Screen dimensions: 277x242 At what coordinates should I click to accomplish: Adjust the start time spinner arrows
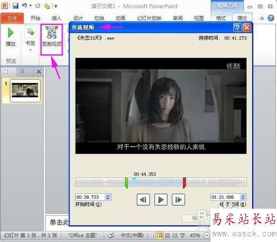[x=108, y=197]
